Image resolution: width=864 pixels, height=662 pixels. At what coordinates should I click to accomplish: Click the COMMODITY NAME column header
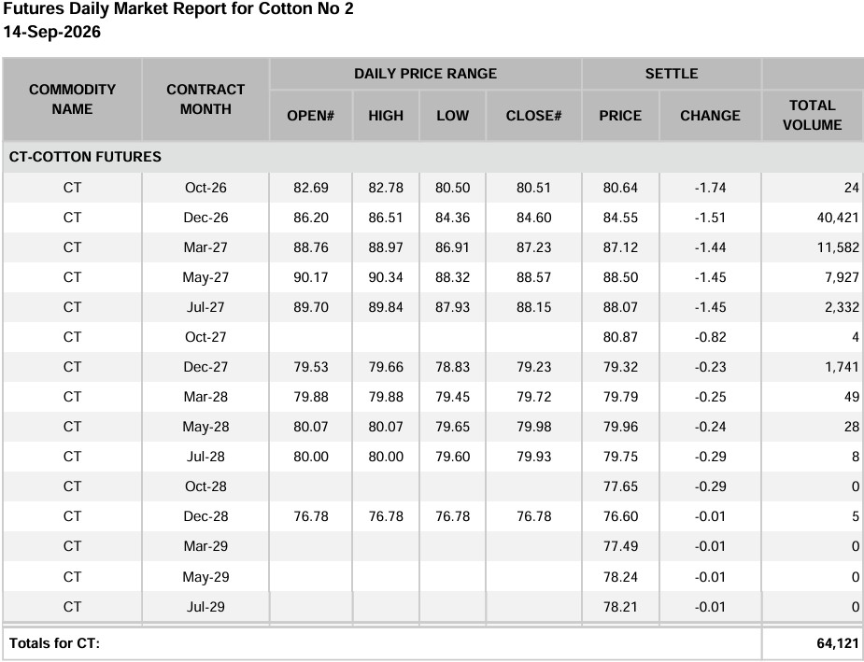click(72, 99)
